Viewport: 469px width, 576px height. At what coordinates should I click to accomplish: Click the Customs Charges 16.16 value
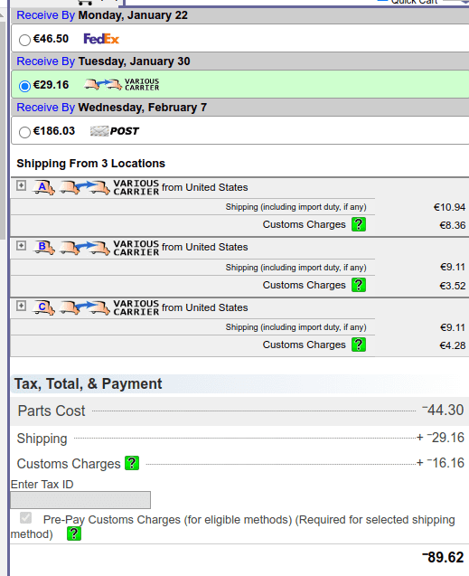click(446, 463)
